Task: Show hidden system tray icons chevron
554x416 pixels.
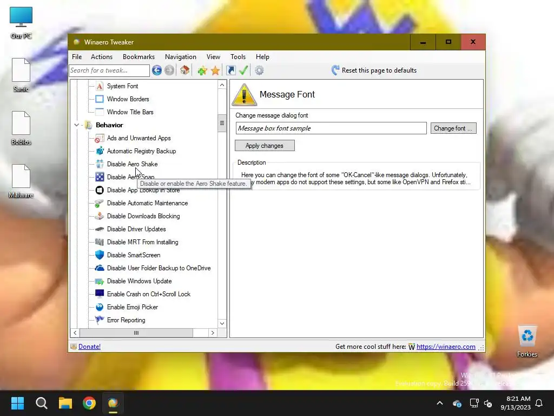Action: pyautogui.click(x=440, y=403)
